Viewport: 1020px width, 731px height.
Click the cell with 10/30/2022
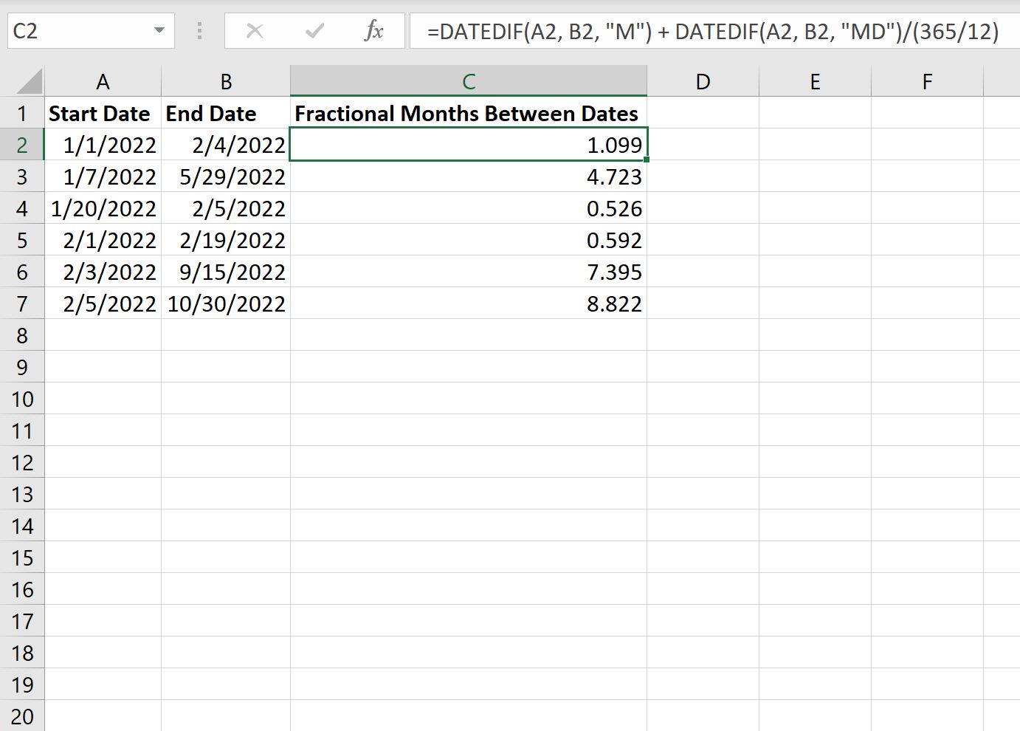(x=225, y=303)
